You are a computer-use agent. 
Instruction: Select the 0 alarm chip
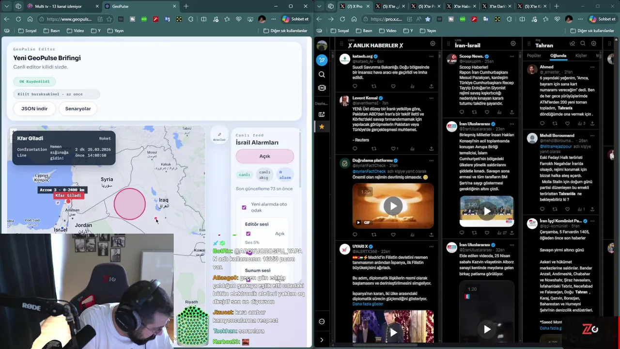pyautogui.click(x=285, y=175)
